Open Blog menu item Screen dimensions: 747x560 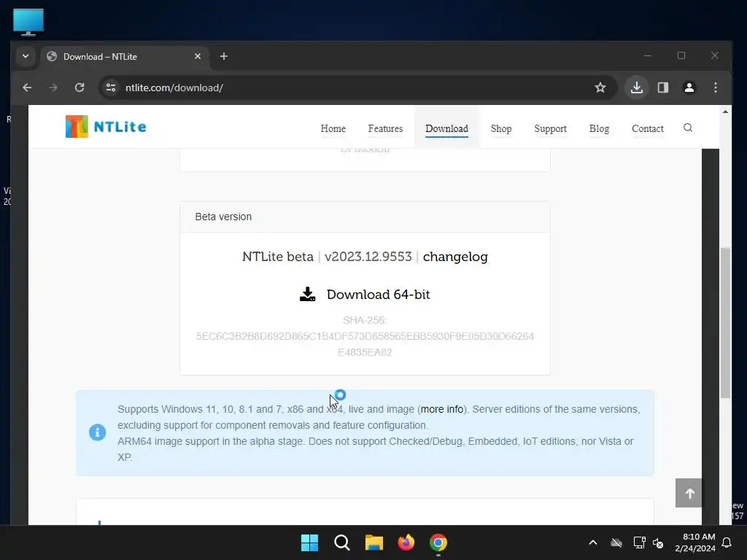coord(599,128)
